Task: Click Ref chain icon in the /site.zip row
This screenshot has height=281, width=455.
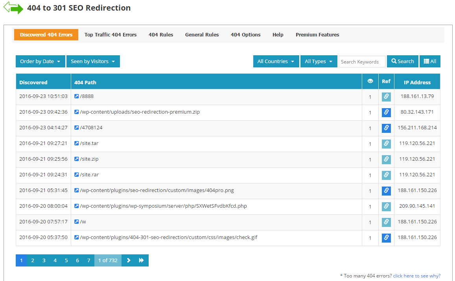Action: tap(386, 159)
